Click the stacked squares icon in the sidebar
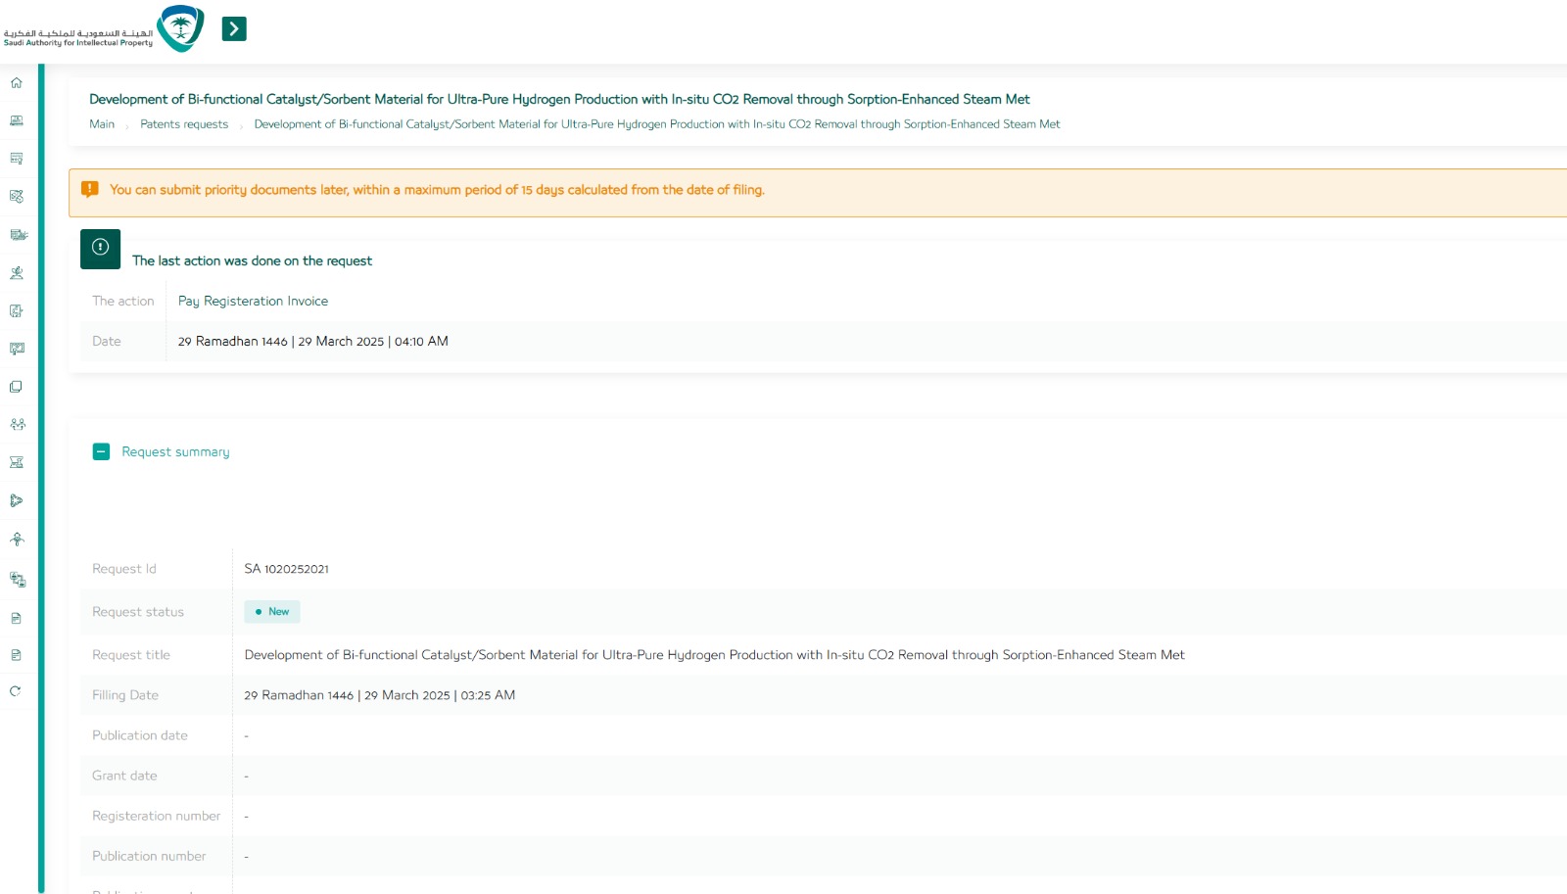The image size is (1567, 894). pyautogui.click(x=17, y=387)
